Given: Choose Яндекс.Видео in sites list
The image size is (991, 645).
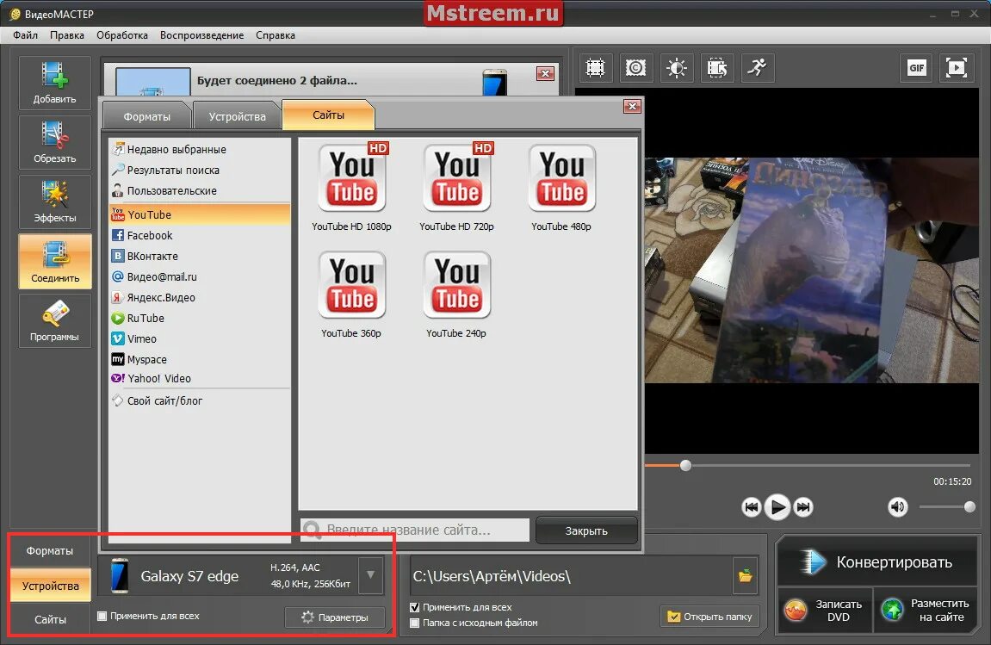Looking at the screenshot, I should pos(199,297).
